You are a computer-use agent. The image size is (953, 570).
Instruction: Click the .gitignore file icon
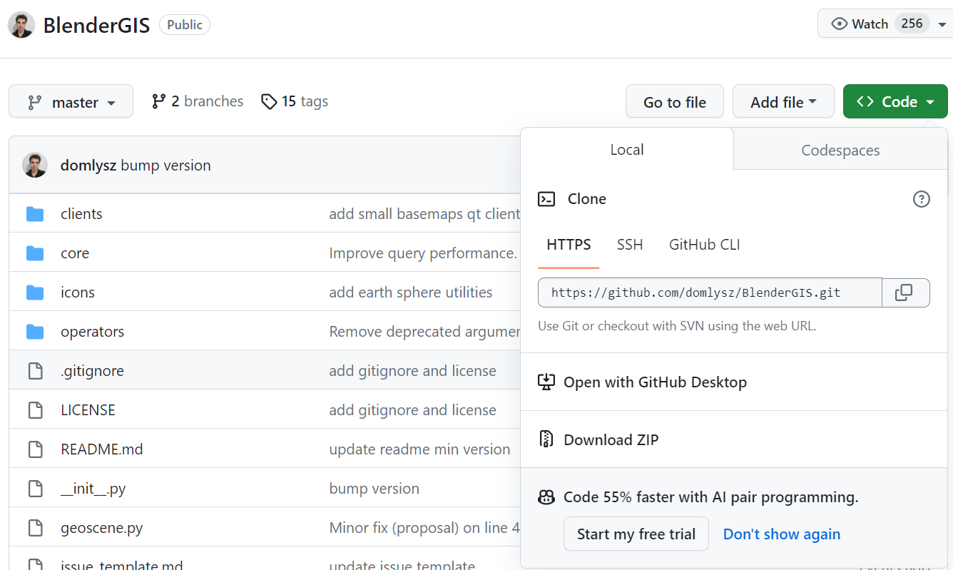pyautogui.click(x=35, y=371)
